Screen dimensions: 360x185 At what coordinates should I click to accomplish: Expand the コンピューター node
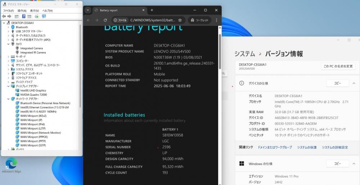pyautogui.click(x=9, y=61)
